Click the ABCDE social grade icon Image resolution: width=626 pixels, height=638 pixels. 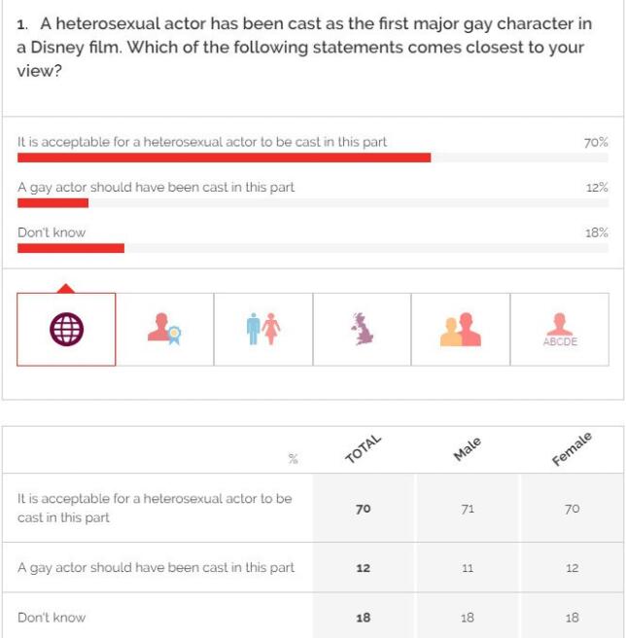pyautogui.click(x=559, y=330)
